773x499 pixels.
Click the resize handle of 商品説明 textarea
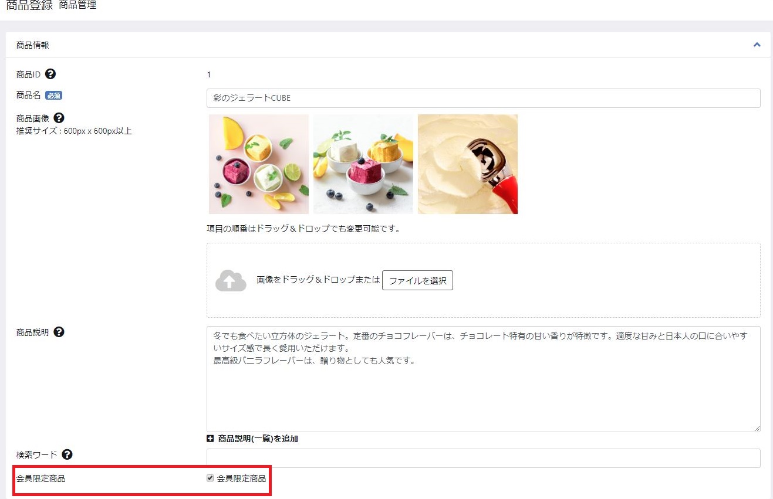(x=757, y=429)
